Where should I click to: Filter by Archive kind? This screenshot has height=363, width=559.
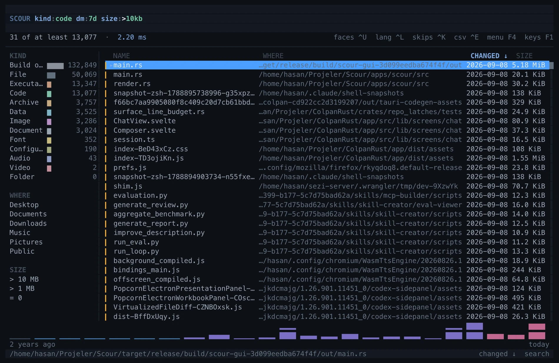pos(53,102)
